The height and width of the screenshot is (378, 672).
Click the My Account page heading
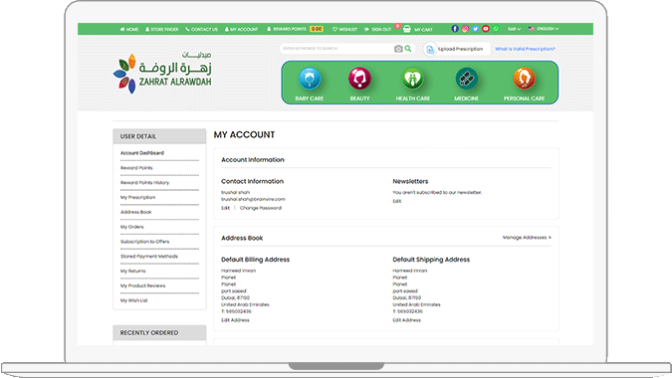pyautogui.click(x=244, y=135)
